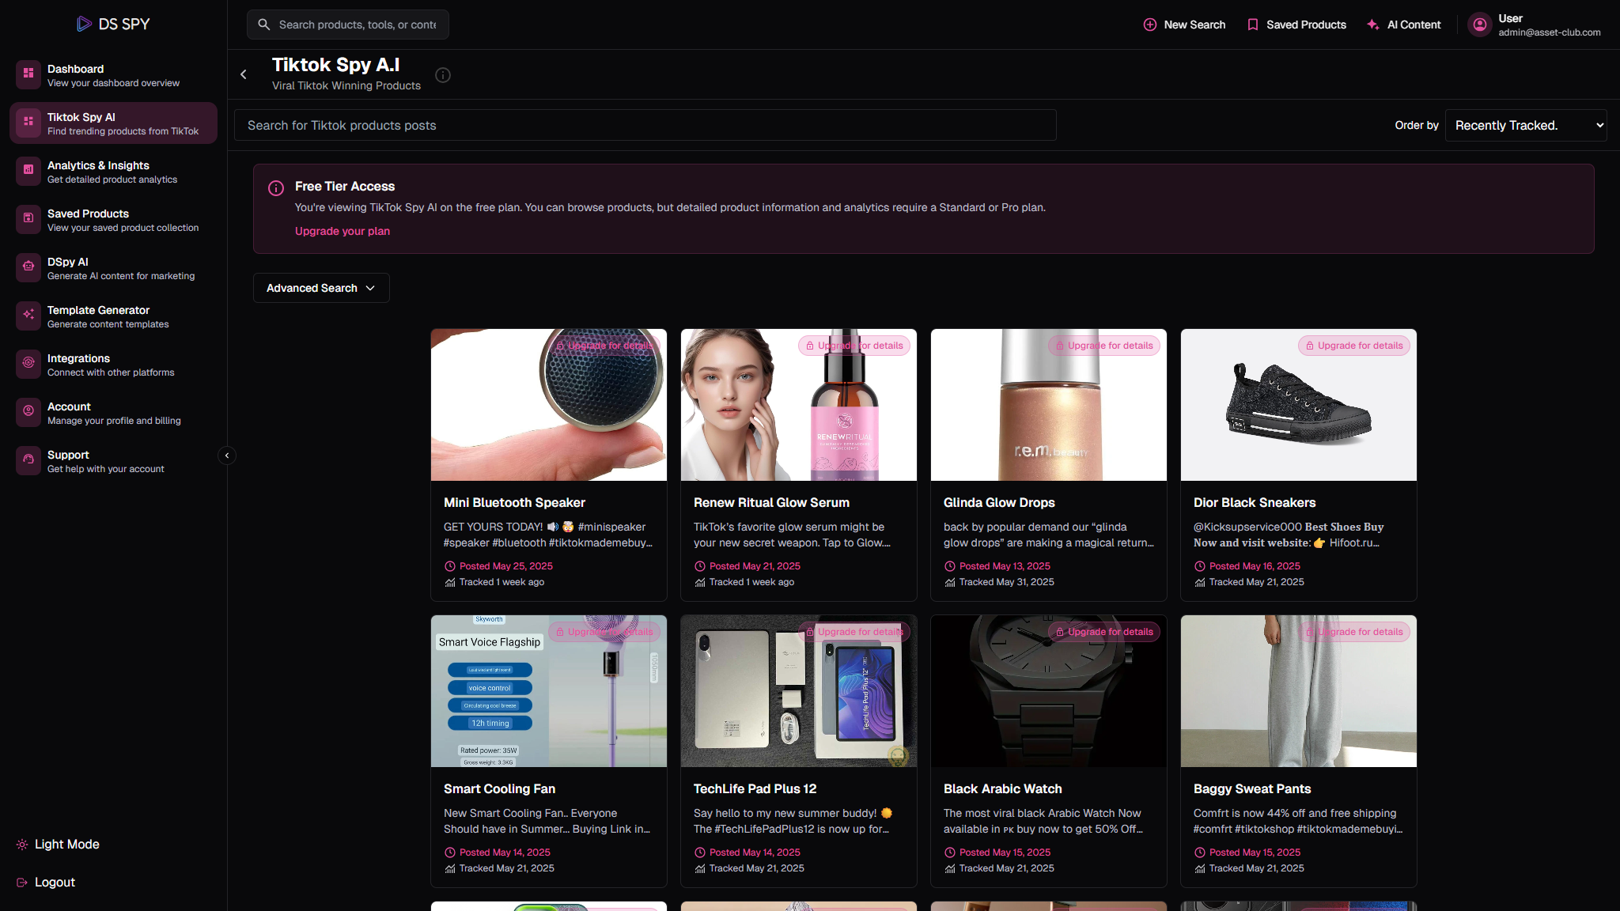The image size is (1620, 911).
Task: Collapse the sidebar with the chevron handle
Action: tap(227, 455)
